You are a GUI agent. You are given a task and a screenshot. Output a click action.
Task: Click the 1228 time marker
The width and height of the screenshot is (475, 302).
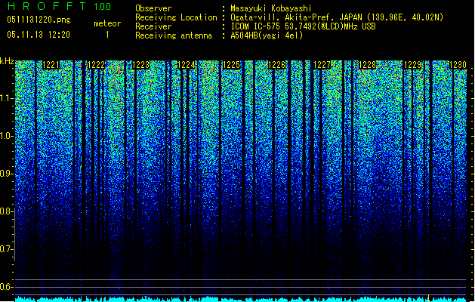pyautogui.click(x=368, y=65)
